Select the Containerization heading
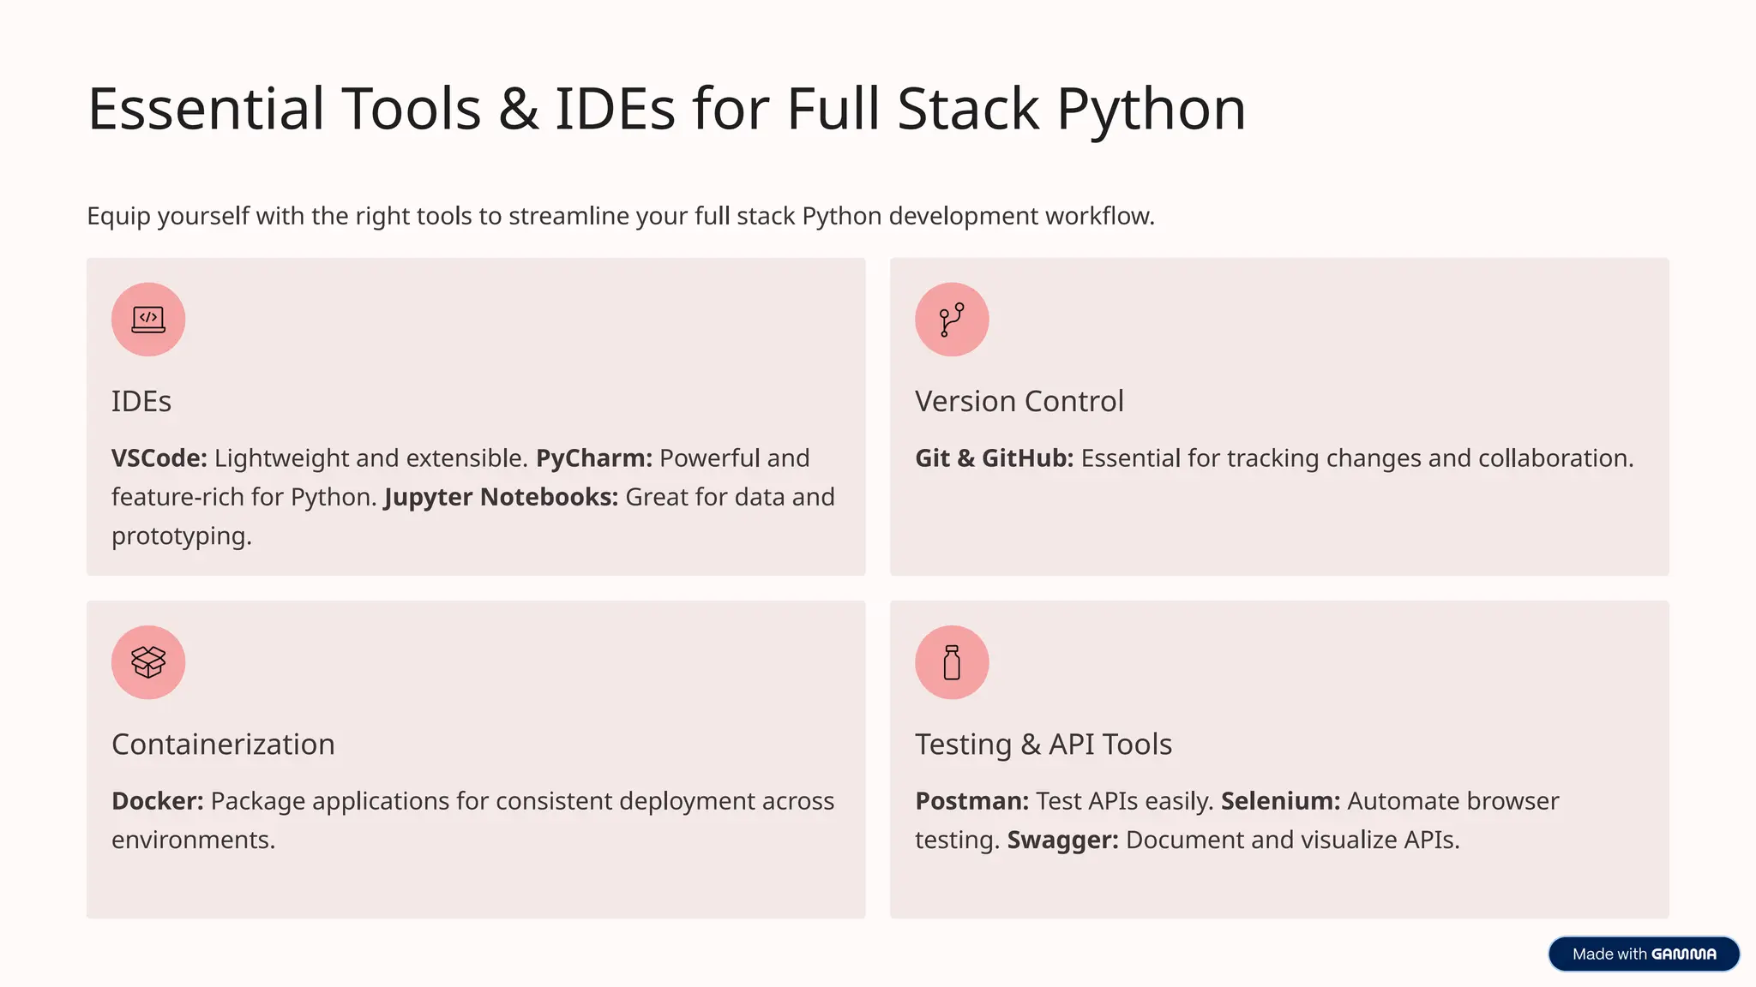Screen dimensions: 1756x987 point(223,744)
